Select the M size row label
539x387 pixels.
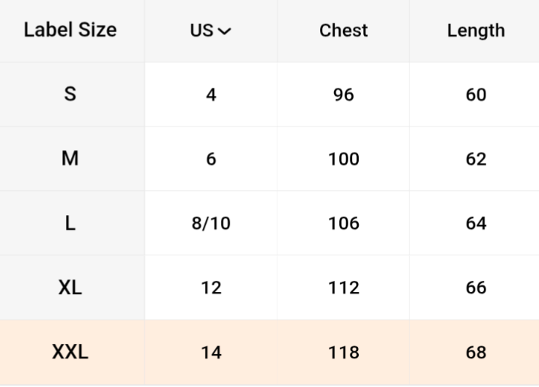(x=70, y=159)
